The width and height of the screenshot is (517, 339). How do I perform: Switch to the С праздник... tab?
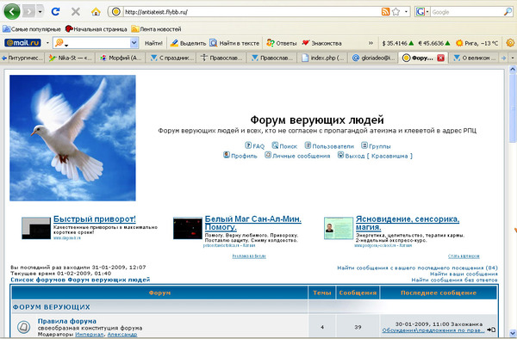tap(171, 58)
